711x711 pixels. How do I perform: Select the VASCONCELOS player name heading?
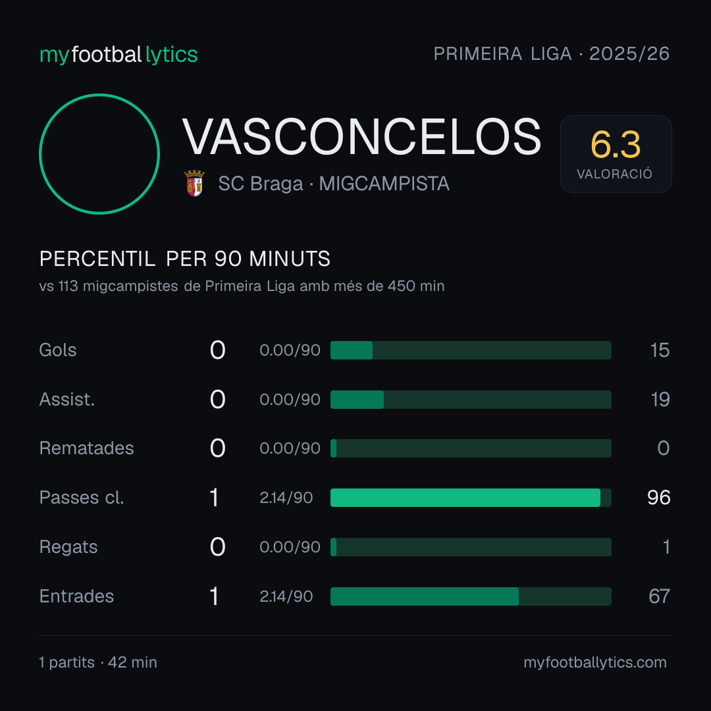point(361,136)
